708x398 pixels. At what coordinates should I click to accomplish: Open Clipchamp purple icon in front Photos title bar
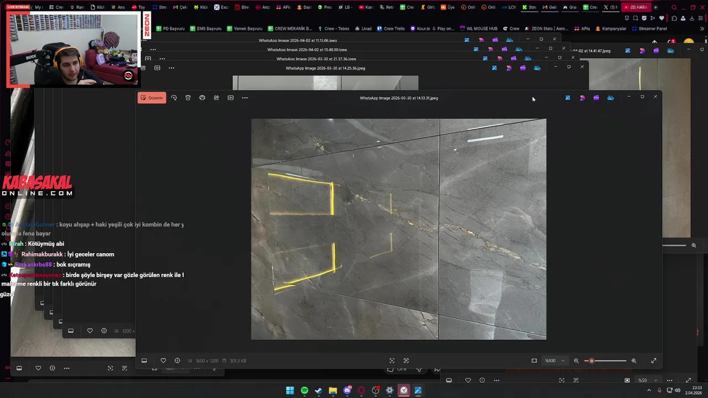(x=596, y=98)
